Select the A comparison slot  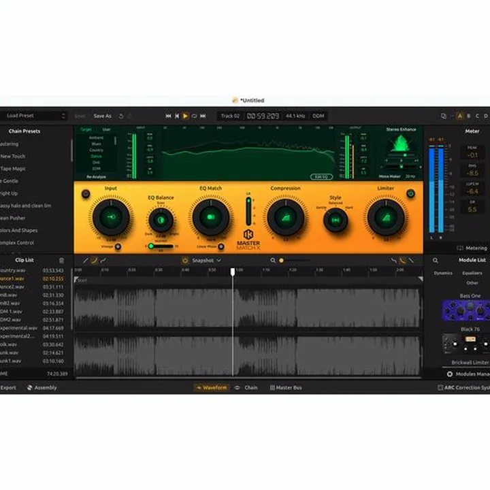(x=459, y=116)
